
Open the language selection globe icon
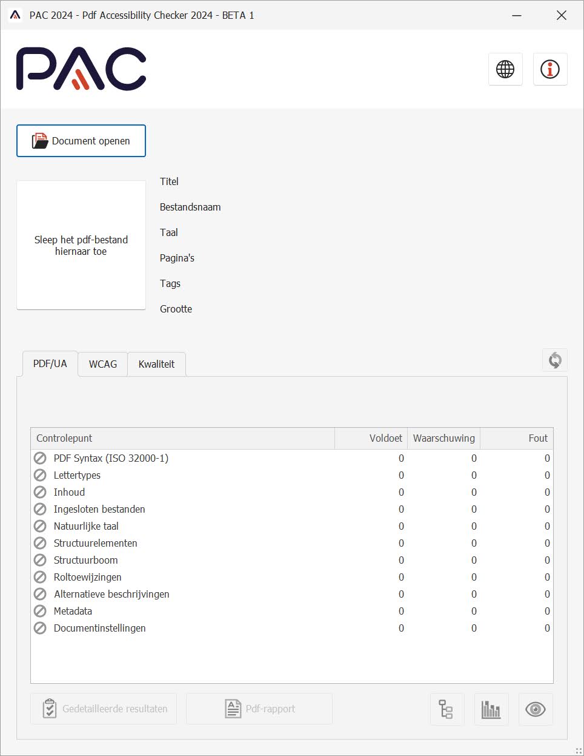[x=505, y=69]
